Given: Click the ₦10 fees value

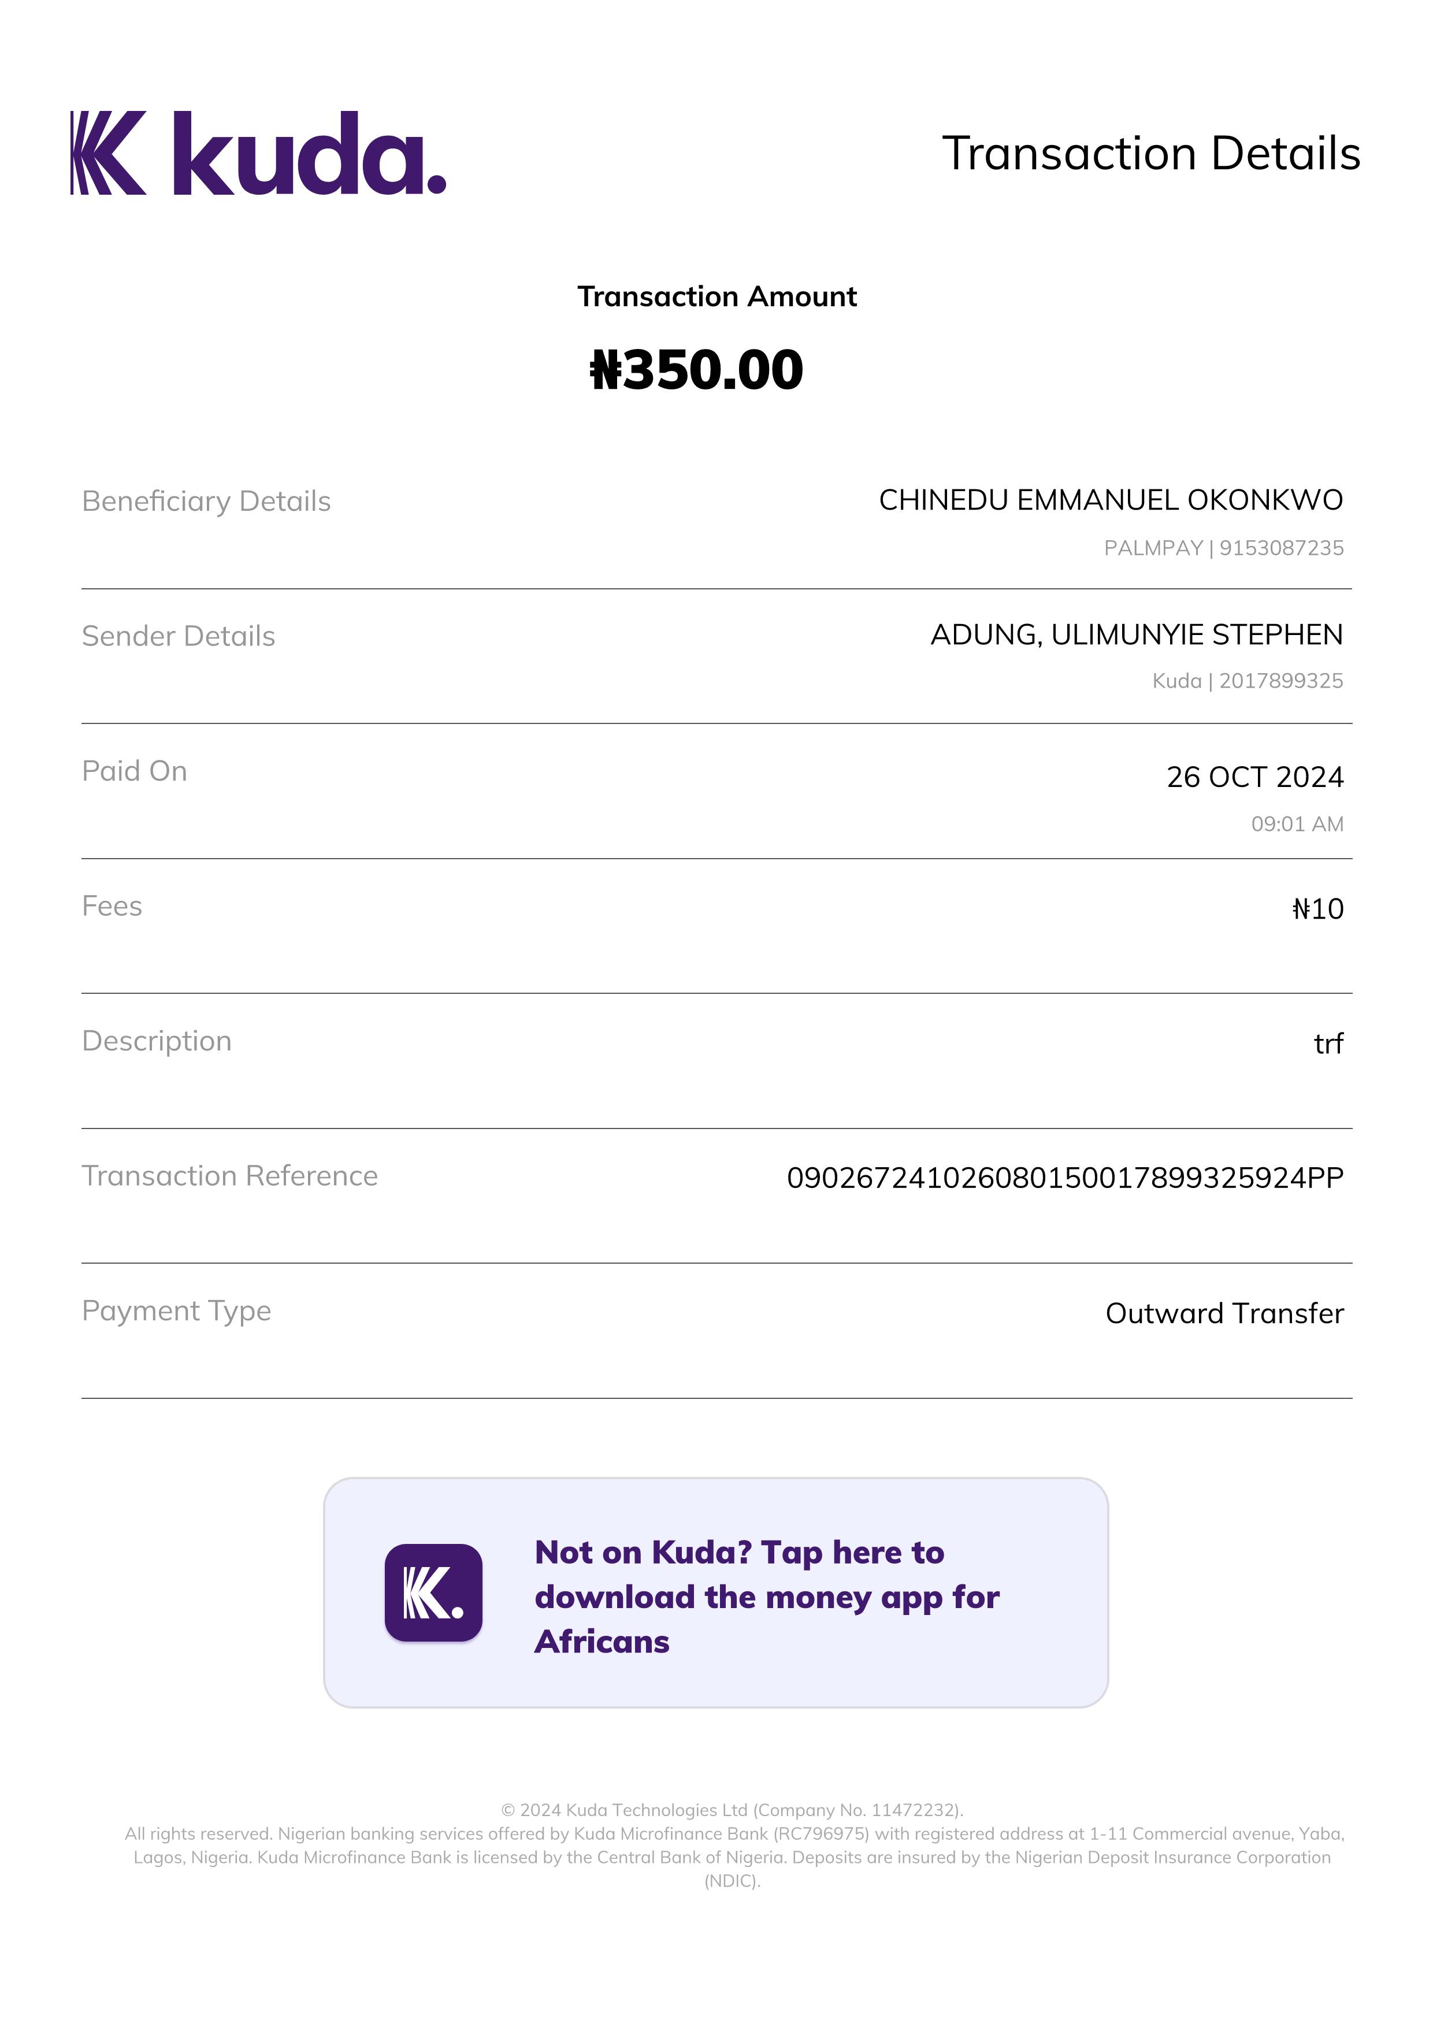Looking at the screenshot, I should point(1317,908).
